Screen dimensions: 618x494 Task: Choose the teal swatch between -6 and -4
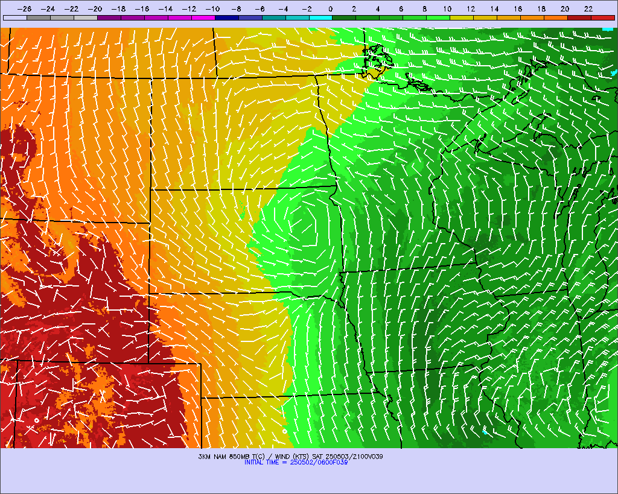click(x=274, y=17)
